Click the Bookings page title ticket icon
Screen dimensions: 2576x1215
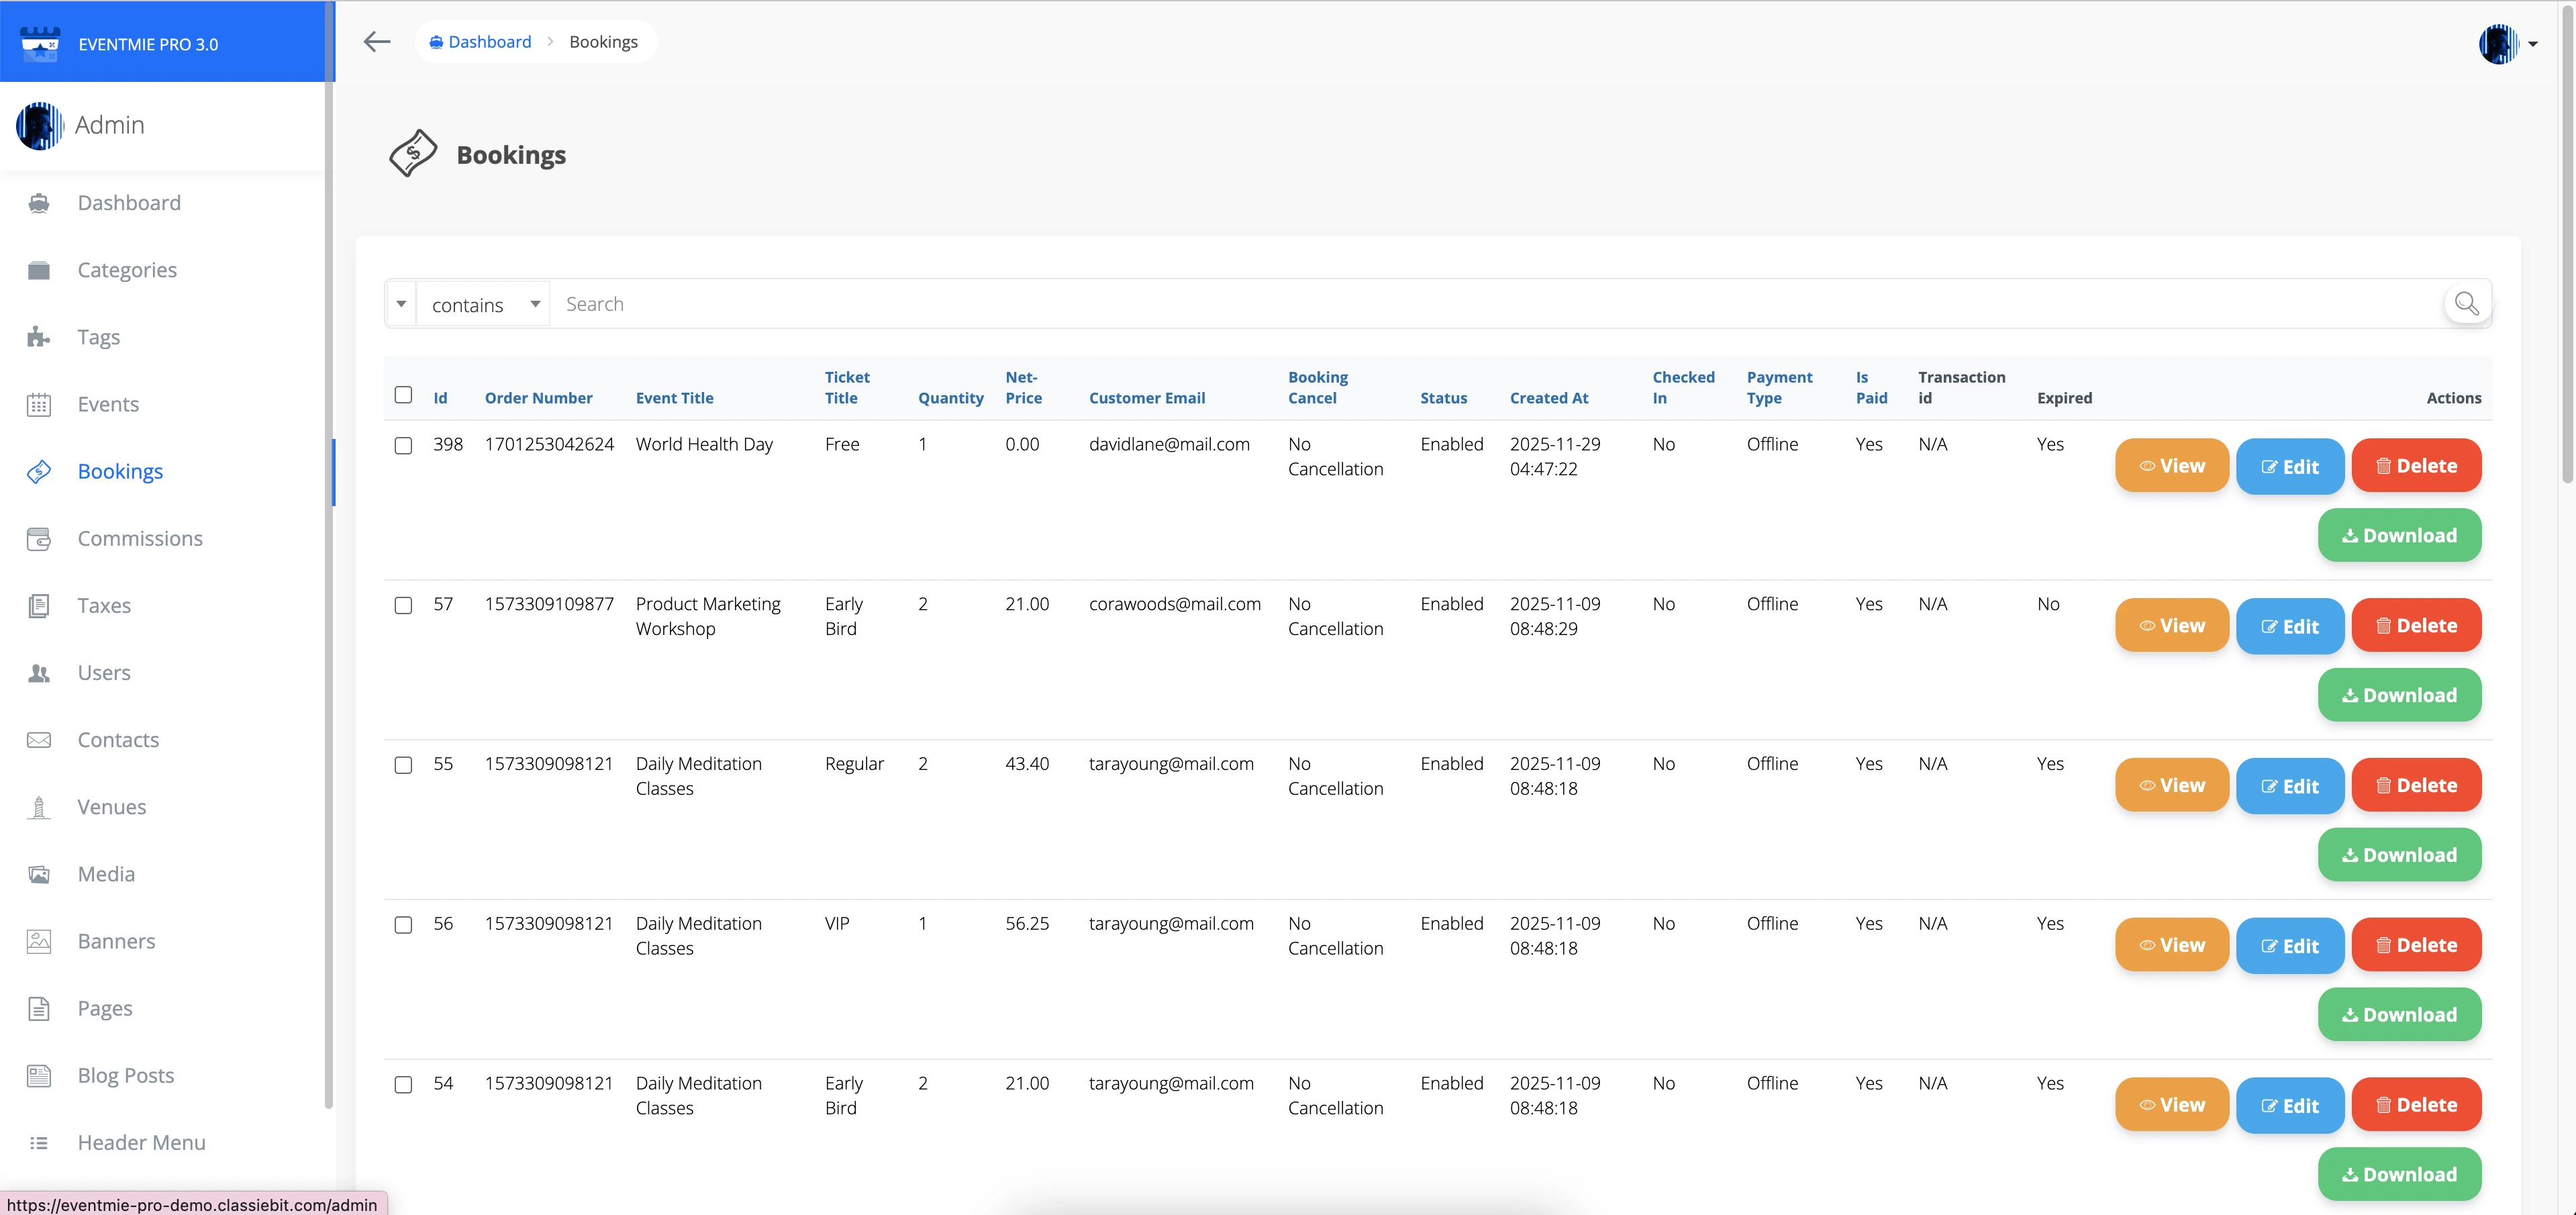click(x=413, y=154)
